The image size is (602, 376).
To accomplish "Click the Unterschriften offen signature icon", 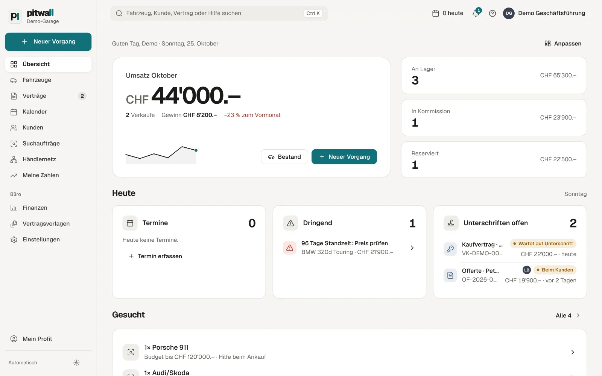I will coord(451,223).
